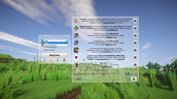Click the green refresh arrows button
The image size is (177, 99).
tap(58, 60)
